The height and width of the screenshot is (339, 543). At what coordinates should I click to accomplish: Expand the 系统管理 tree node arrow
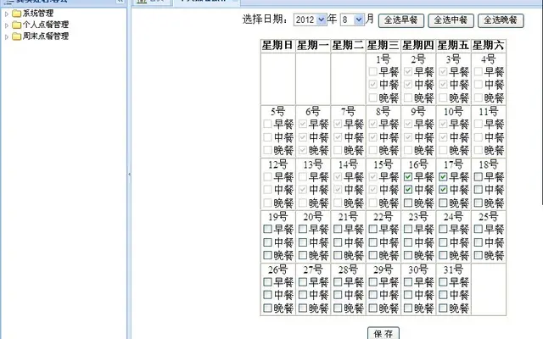coord(6,14)
